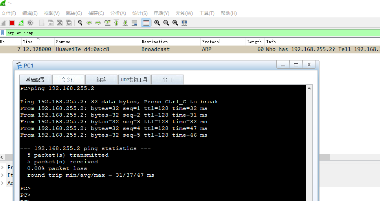380x201 pixels.
Task: Minimize the PC1 window
Action: [283, 65]
